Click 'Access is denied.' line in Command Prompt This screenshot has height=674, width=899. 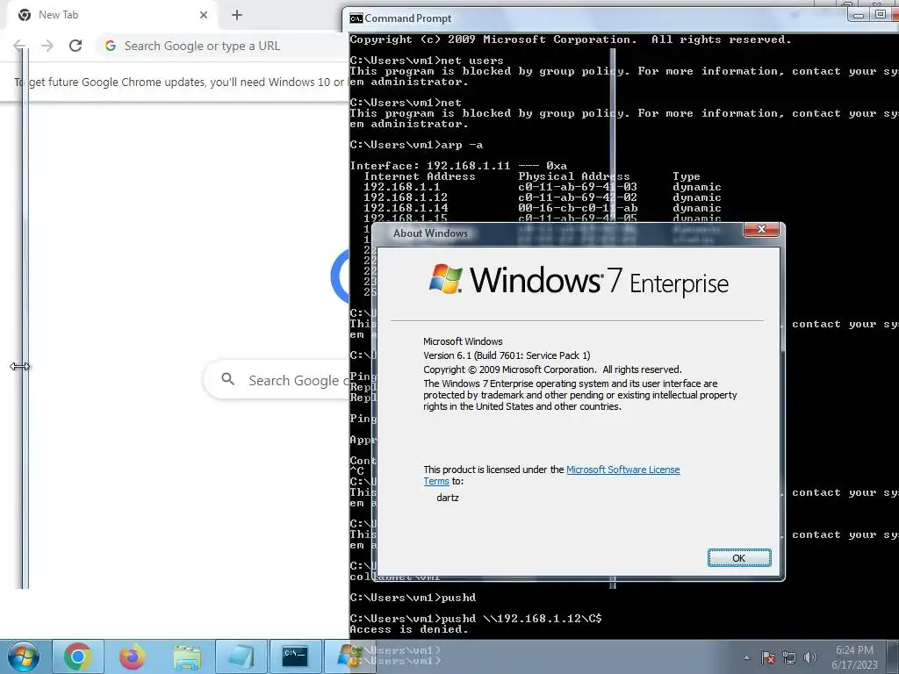409,628
